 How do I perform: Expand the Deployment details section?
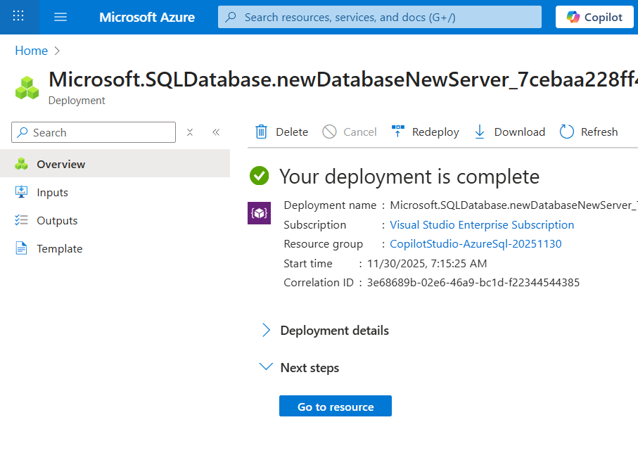click(266, 330)
